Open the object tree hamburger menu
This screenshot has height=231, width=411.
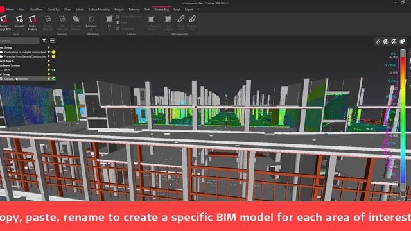pyautogui.click(x=53, y=40)
